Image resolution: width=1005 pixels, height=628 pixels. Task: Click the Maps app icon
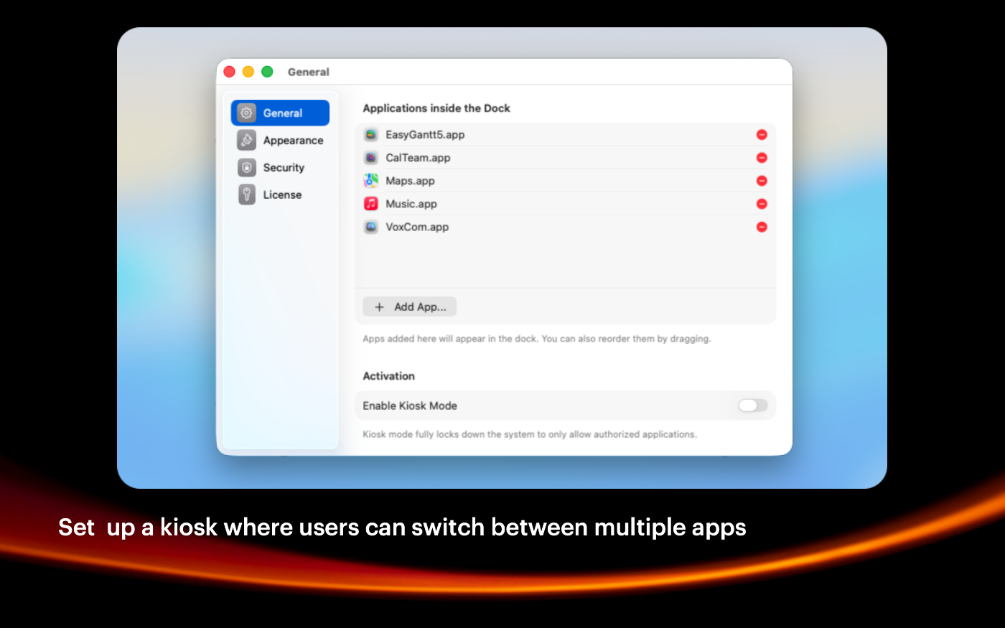pos(370,181)
